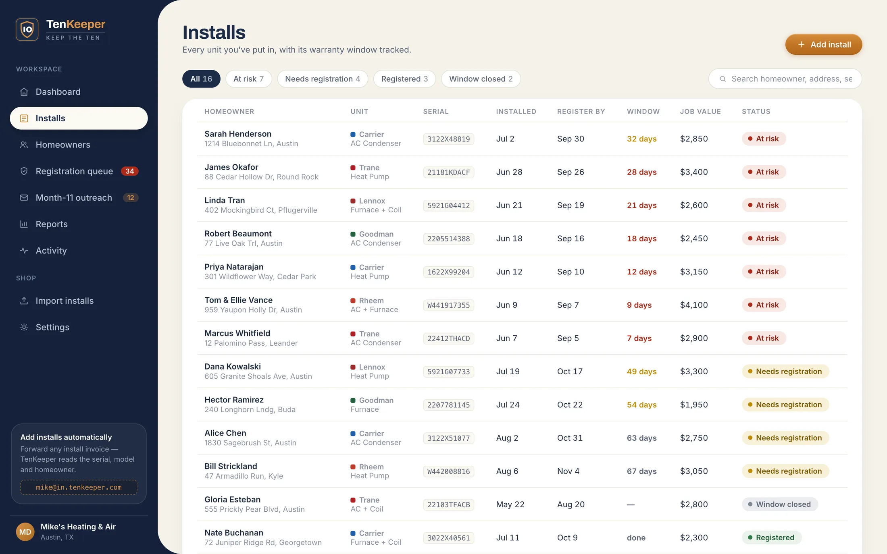Viewport: 887px width, 554px height.
Task: Click the MD account avatar
Action: click(x=25, y=532)
